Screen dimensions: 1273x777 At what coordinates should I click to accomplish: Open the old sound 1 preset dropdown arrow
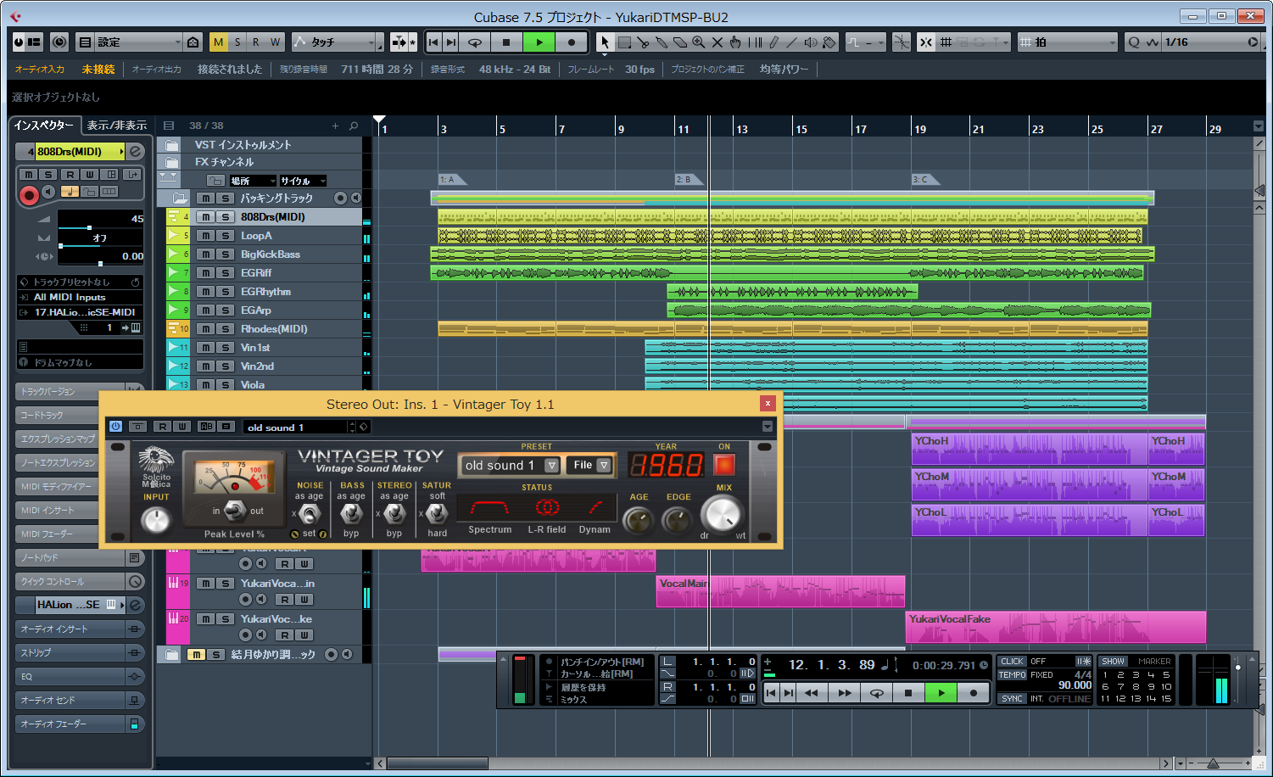point(551,466)
